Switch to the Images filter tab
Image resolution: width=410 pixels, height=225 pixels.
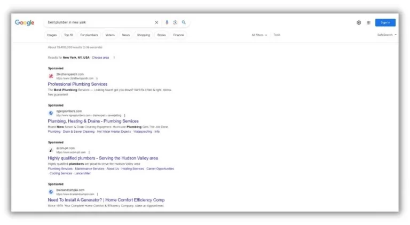[52, 35]
